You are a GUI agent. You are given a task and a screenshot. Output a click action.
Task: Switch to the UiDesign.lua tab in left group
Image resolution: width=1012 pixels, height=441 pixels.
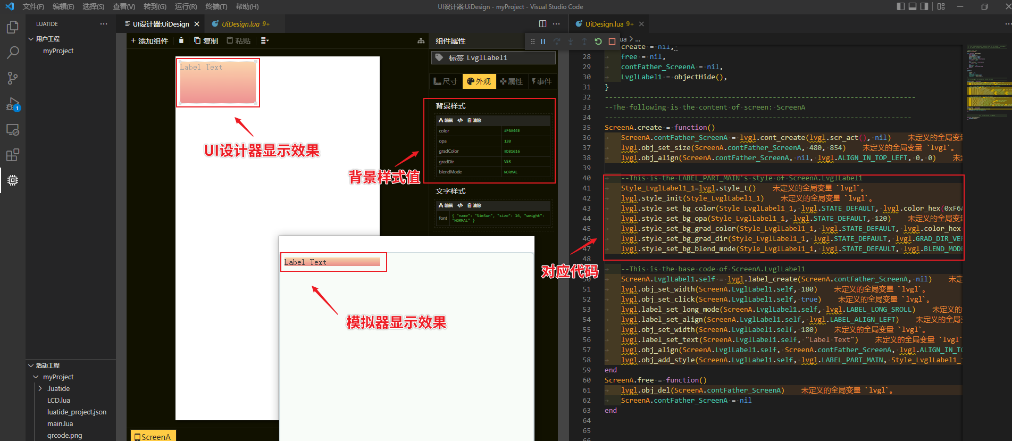pos(245,24)
